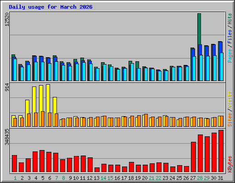Click day label 14 on the x-axis

[x=103, y=178]
